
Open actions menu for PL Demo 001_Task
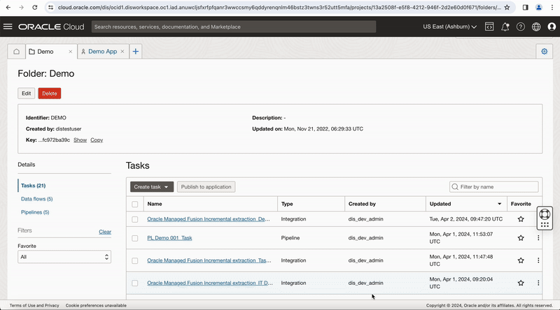pos(538,237)
